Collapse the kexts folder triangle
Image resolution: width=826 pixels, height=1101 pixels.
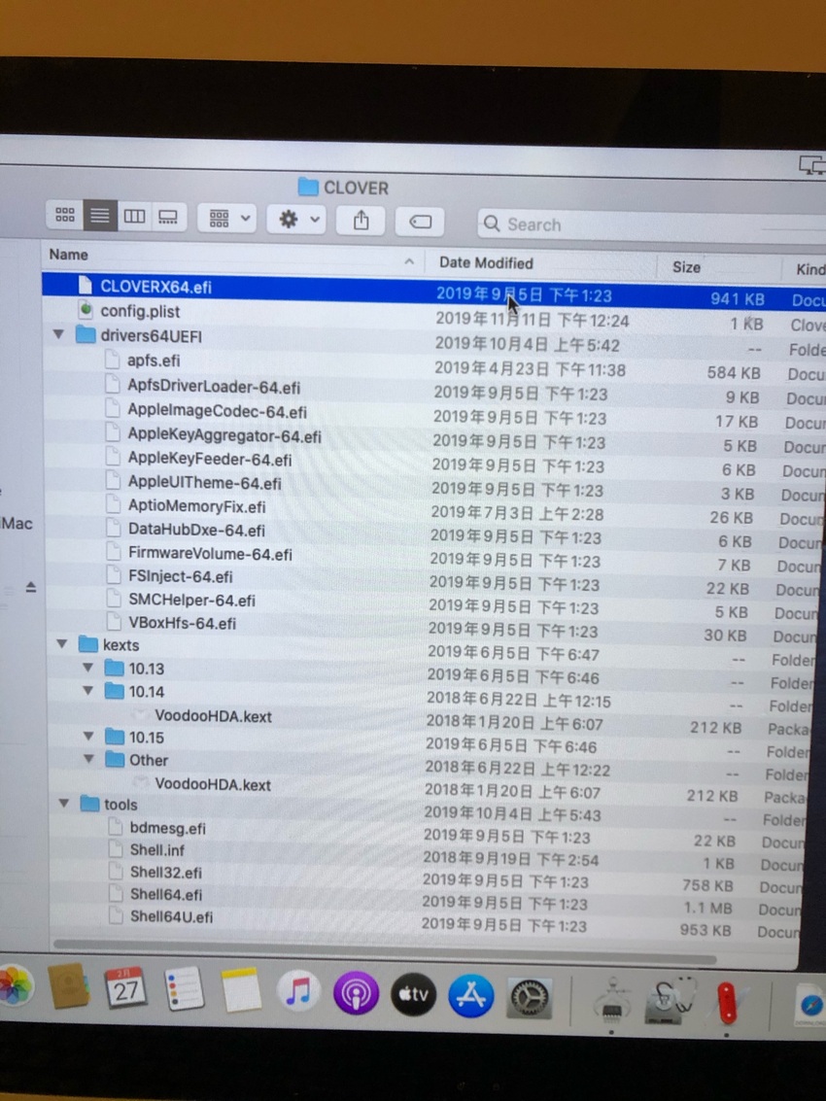[62, 643]
